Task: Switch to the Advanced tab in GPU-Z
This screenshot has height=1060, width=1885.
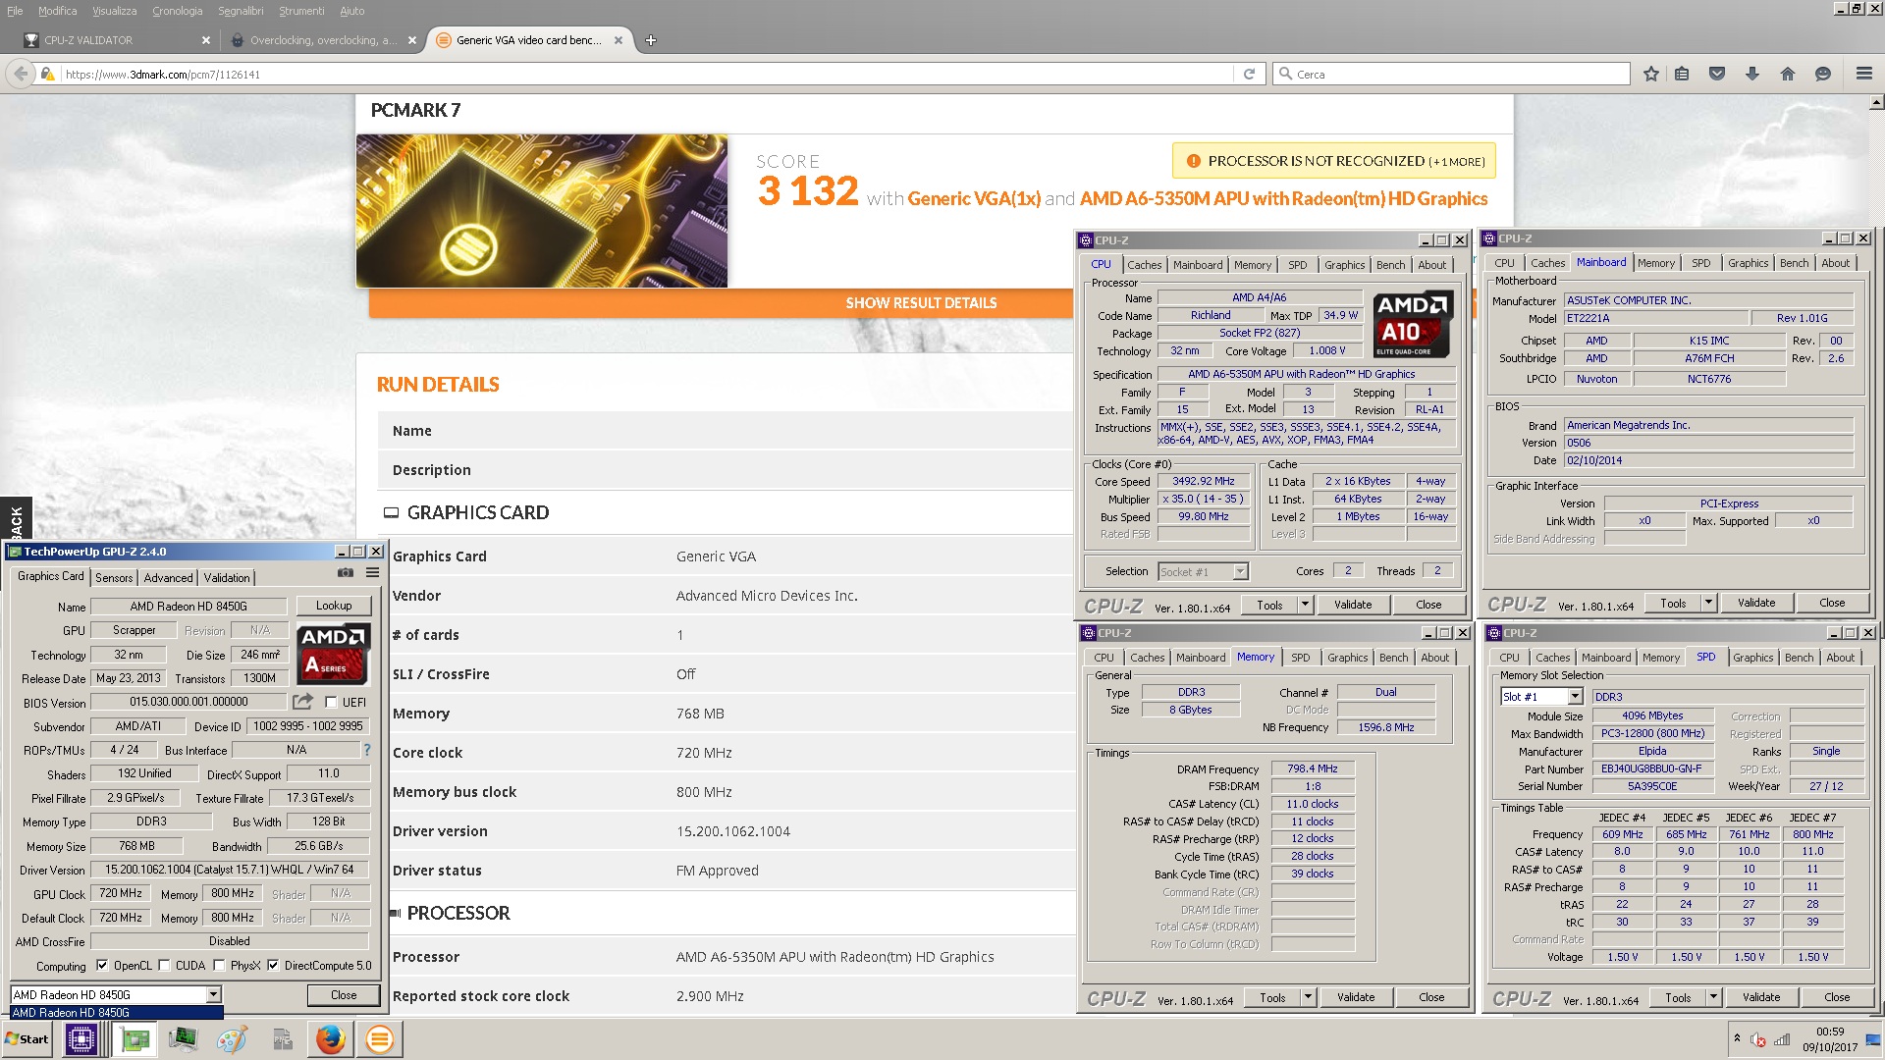Action: (x=169, y=578)
